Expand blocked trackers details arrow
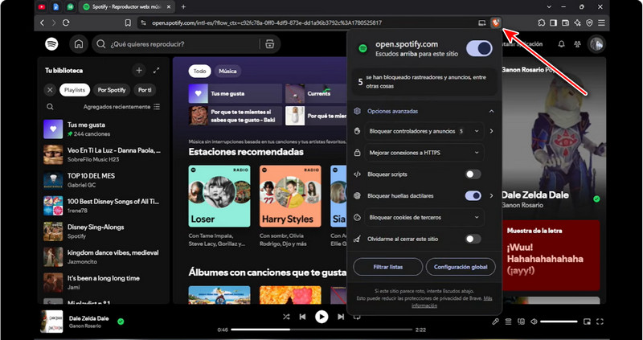643x340 pixels. (x=491, y=131)
